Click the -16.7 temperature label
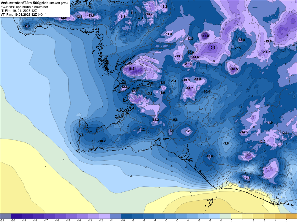297x222 pixels. click(131, 69)
